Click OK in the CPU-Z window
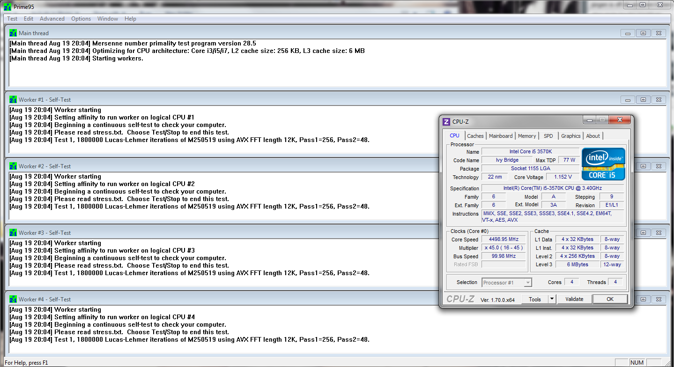Screen dimensions: 674x367 (610, 299)
